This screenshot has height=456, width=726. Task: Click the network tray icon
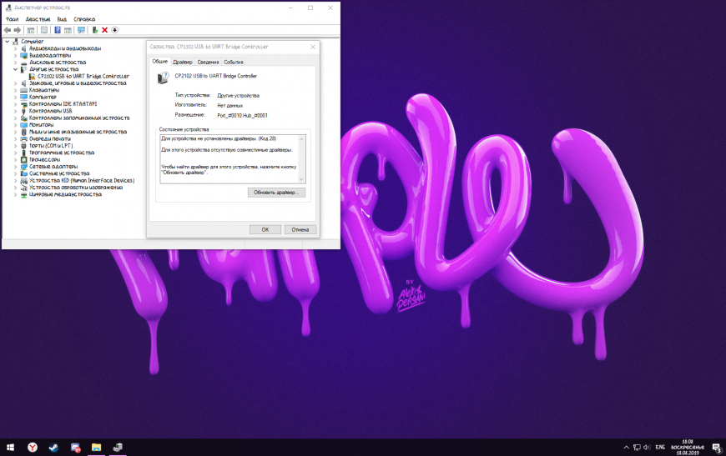tap(637, 447)
